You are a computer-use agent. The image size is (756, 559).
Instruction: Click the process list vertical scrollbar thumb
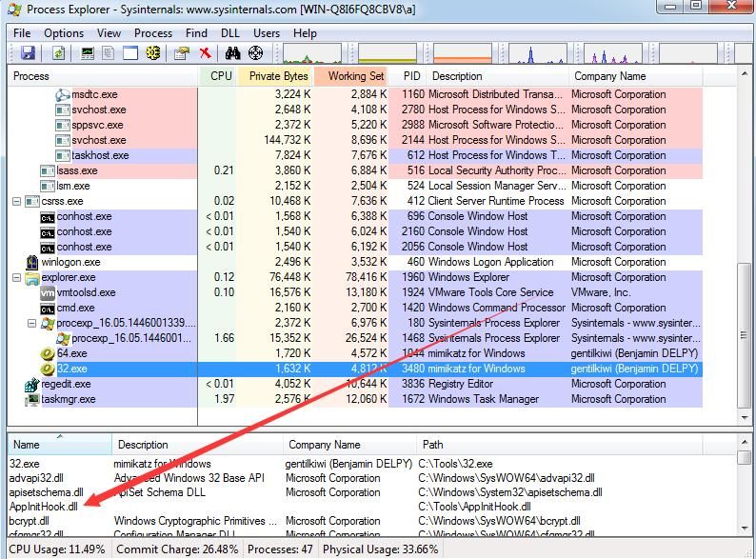[745, 335]
